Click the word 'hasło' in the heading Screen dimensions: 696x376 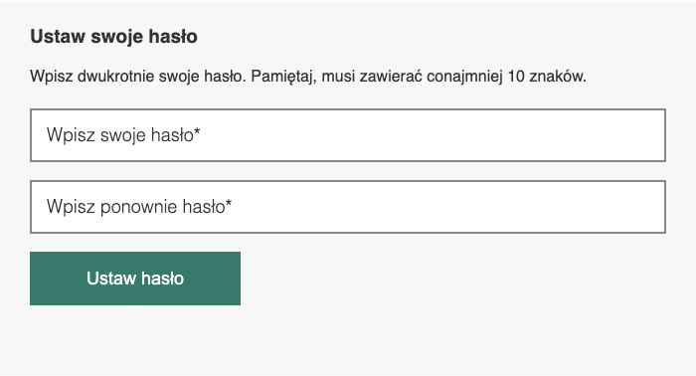(173, 37)
